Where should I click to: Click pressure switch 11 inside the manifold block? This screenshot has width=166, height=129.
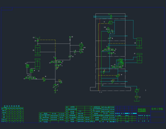click(110, 22)
